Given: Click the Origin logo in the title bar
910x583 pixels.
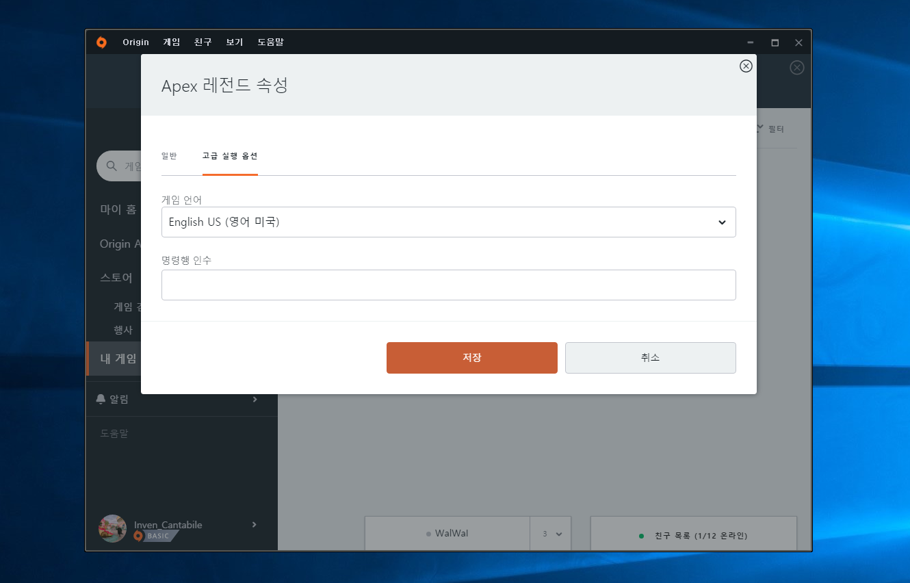Looking at the screenshot, I should click(x=101, y=42).
